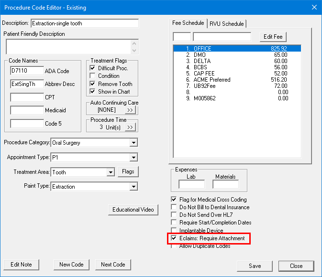Open the Paint Type dropdown
The height and width of the screenshot is (277, 322).
tap(133, 187)
